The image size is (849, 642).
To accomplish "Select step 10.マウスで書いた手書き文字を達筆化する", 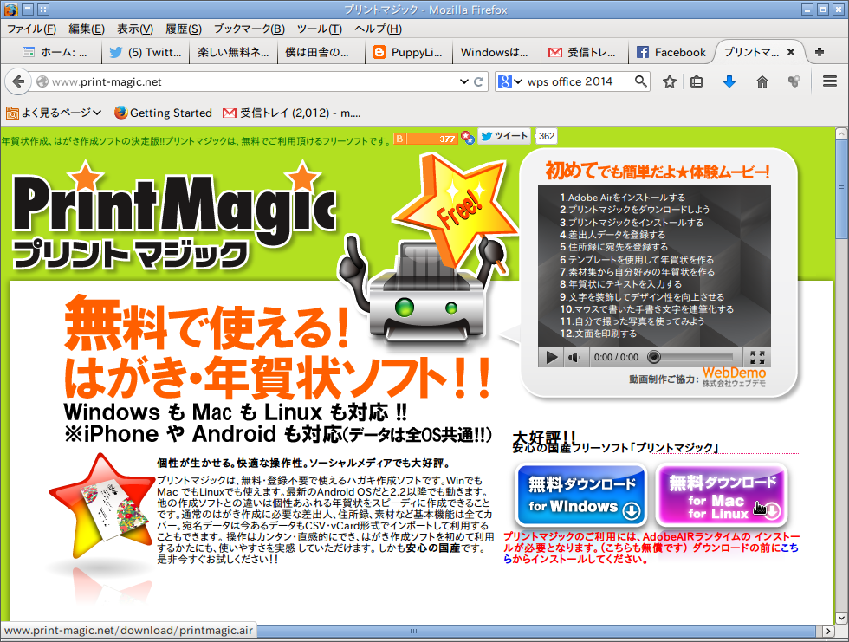I will point(646,308).
